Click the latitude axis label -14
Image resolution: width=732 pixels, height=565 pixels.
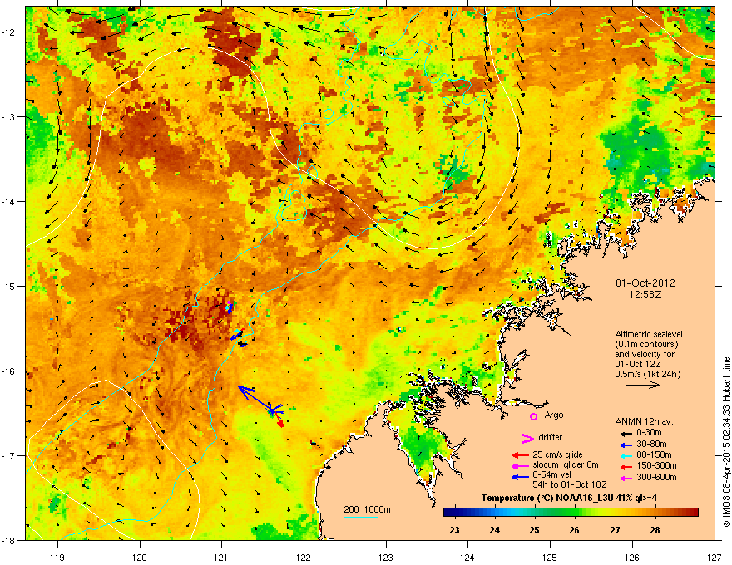coord(8,202)
